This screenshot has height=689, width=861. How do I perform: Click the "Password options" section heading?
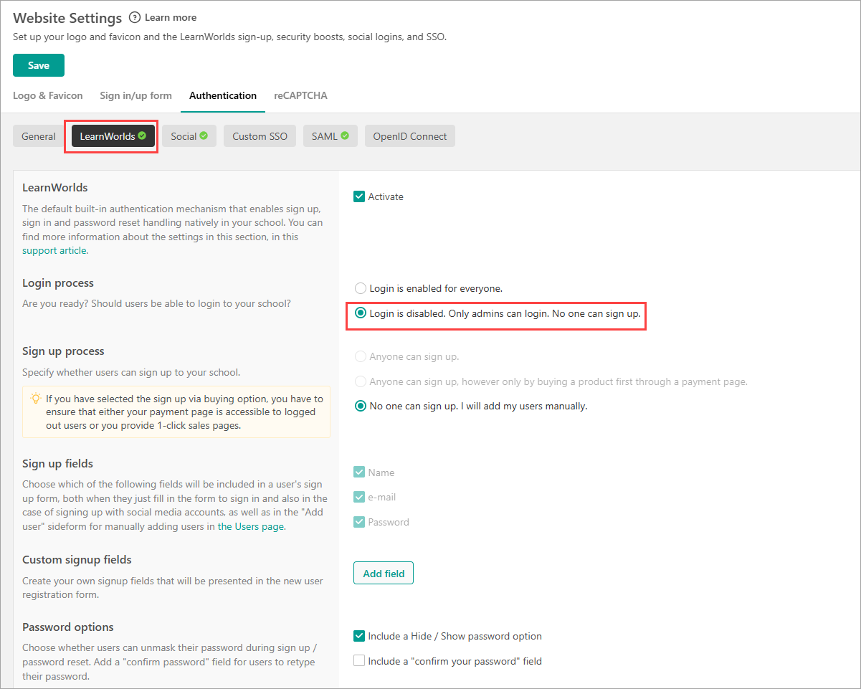68,627
